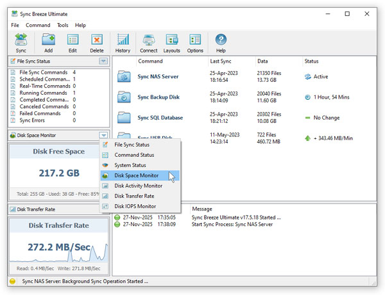
Task: Choose Disk Space Monitor in popup menu
Action: 140,175
